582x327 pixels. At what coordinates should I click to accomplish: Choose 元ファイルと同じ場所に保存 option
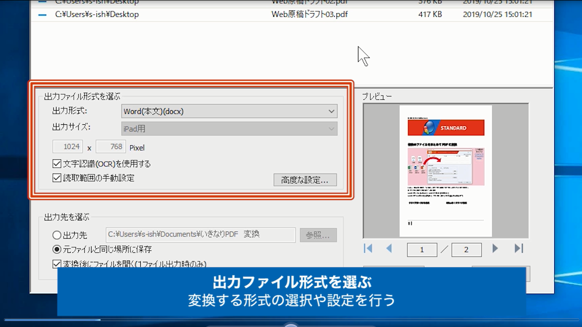57,249
